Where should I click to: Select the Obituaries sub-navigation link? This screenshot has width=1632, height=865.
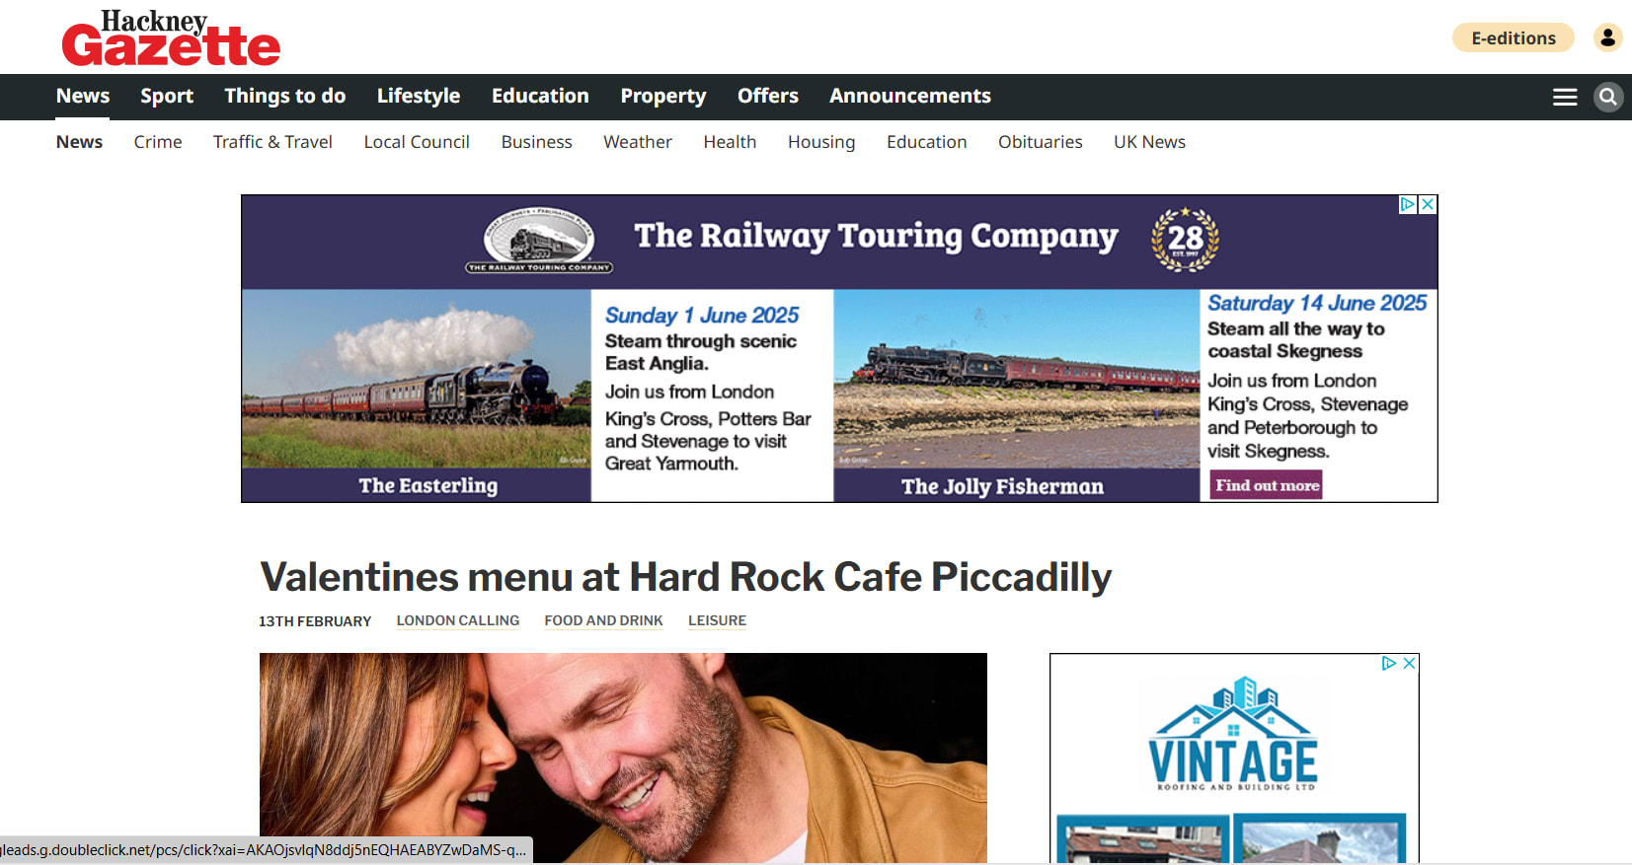(1041, 142)
